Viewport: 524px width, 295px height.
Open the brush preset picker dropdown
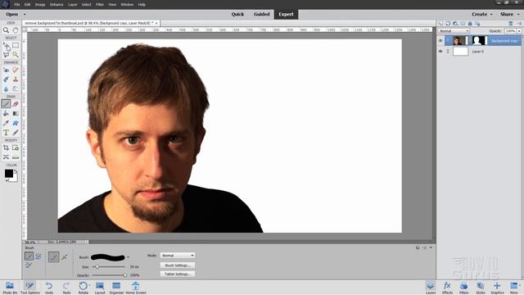[x=128, y=257]
